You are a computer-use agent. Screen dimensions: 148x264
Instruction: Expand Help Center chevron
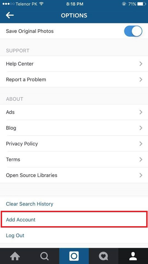[x=141, y=64]
